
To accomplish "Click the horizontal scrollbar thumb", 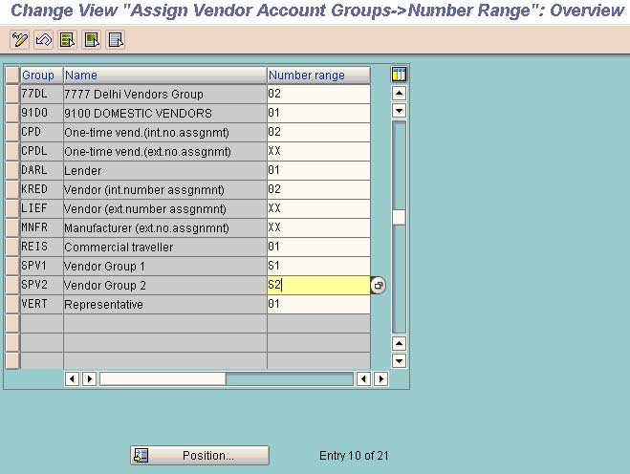I will pyautogui.click(x=163, y=378).
